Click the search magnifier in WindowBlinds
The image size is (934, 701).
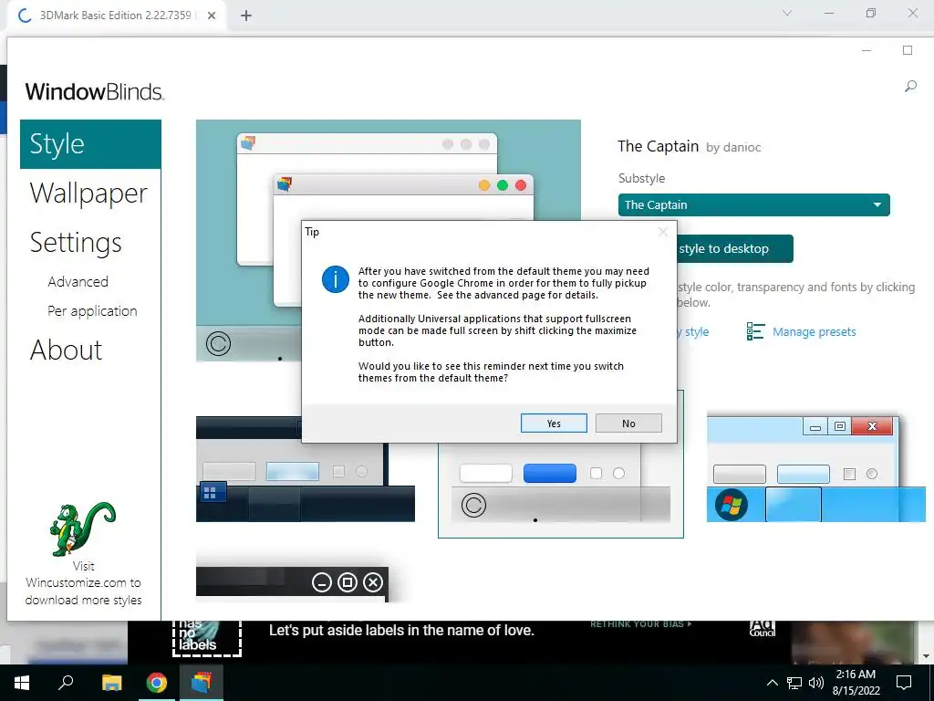(x=910, y=87)
